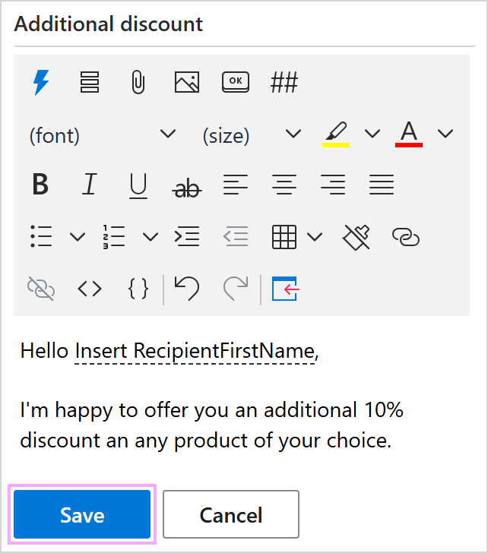Toggle Bold formatting
Image resolution: width=488 pixels, height=553 pixels.
tap(40, 185)
